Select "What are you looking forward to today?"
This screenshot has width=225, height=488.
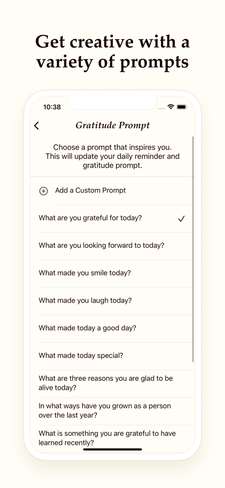coord(112,246)
